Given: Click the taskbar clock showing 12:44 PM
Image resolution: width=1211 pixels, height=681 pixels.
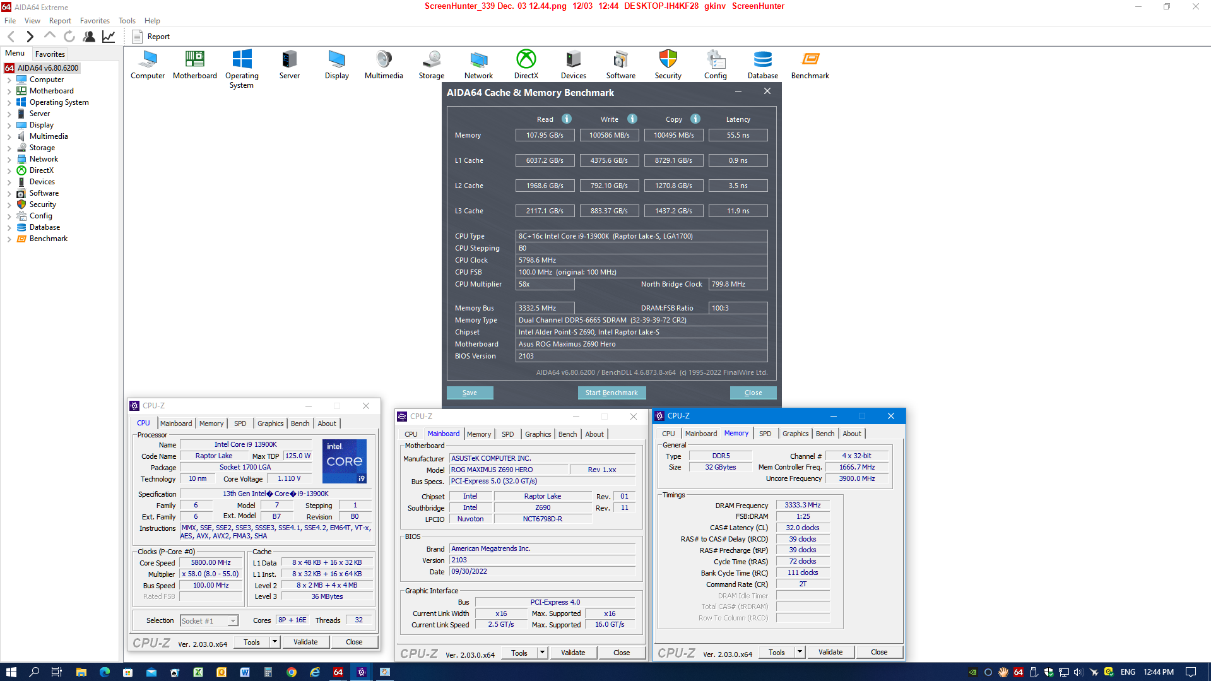Looking at the screenshot, I should (x=1159, y=672).
